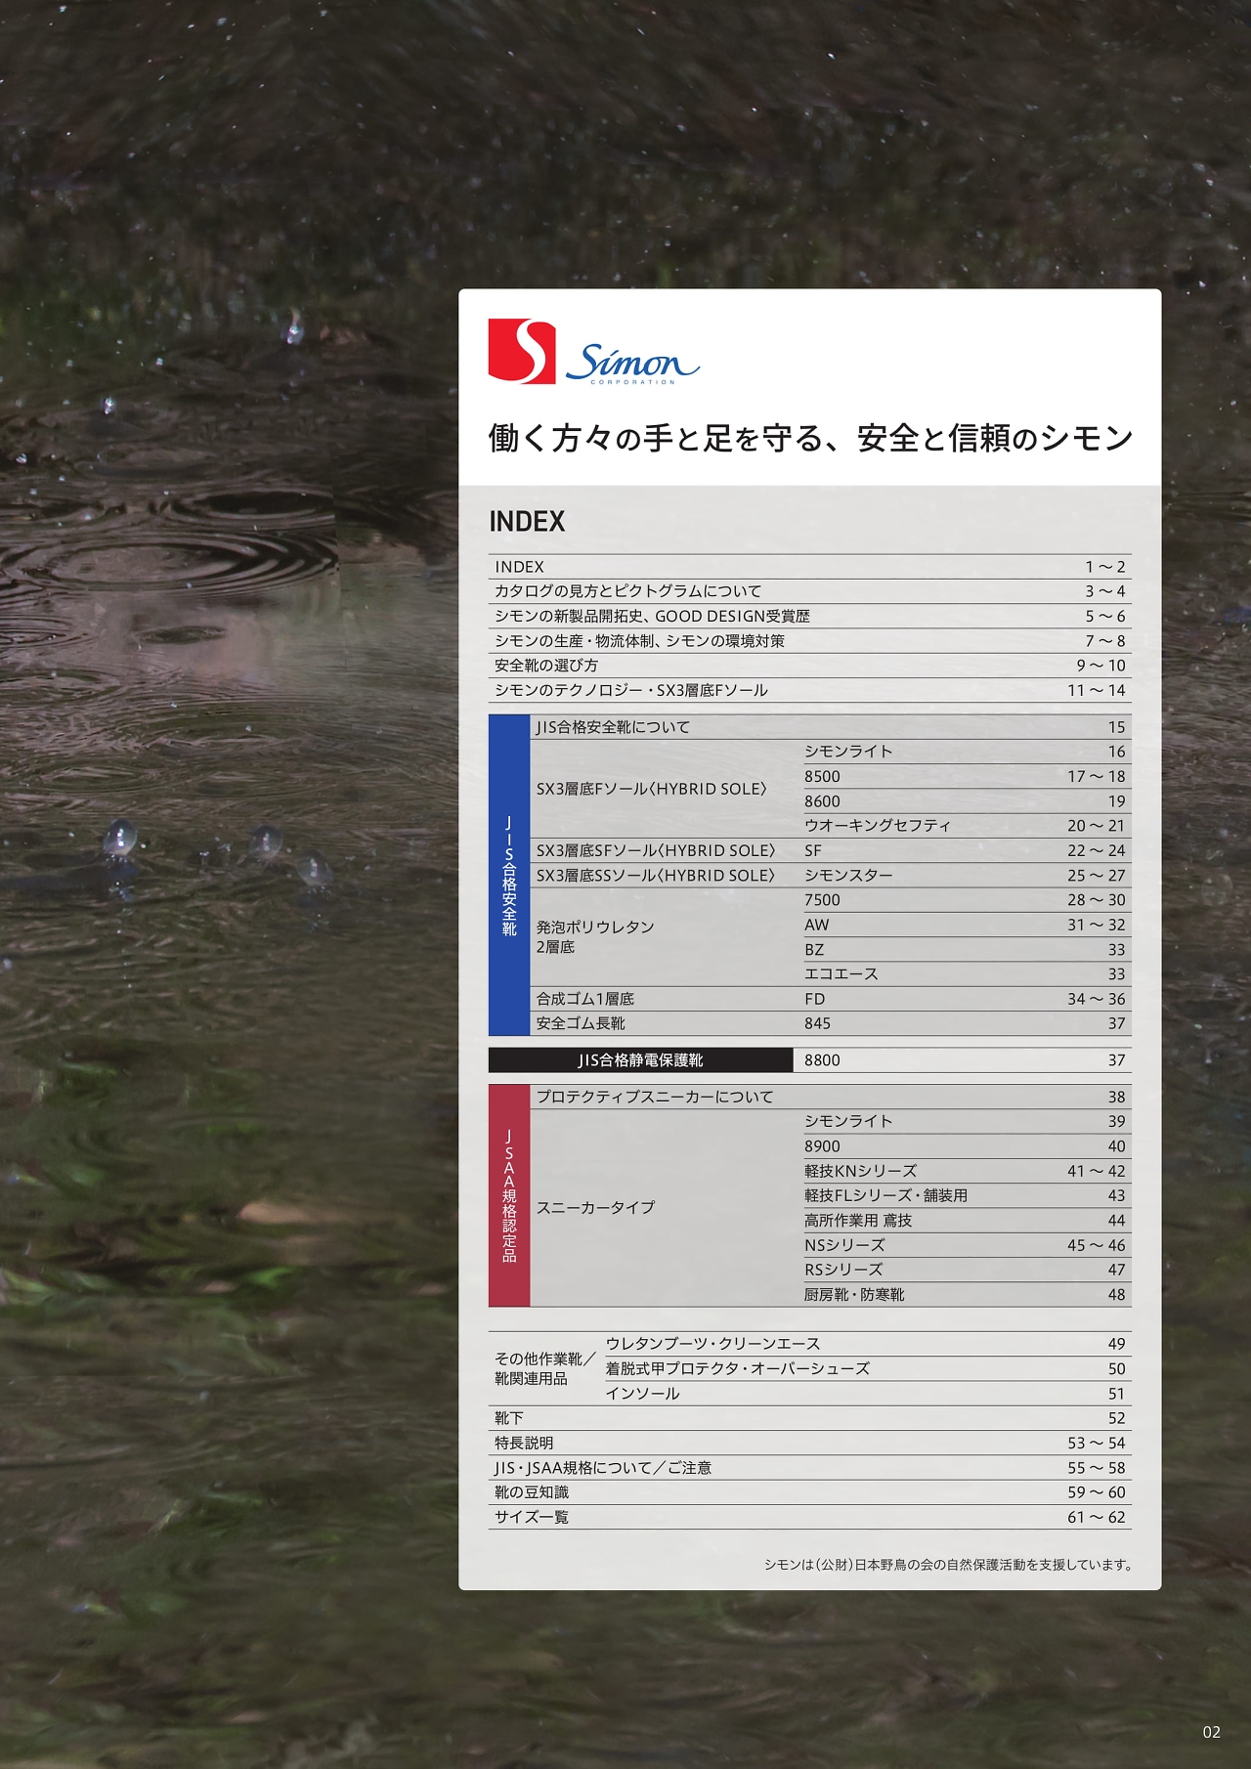The image size is (1251, 1769).
Task: Select the red JSAA規格認定品 section tab
Action: pyautogui.click(x=509, y=1195)
